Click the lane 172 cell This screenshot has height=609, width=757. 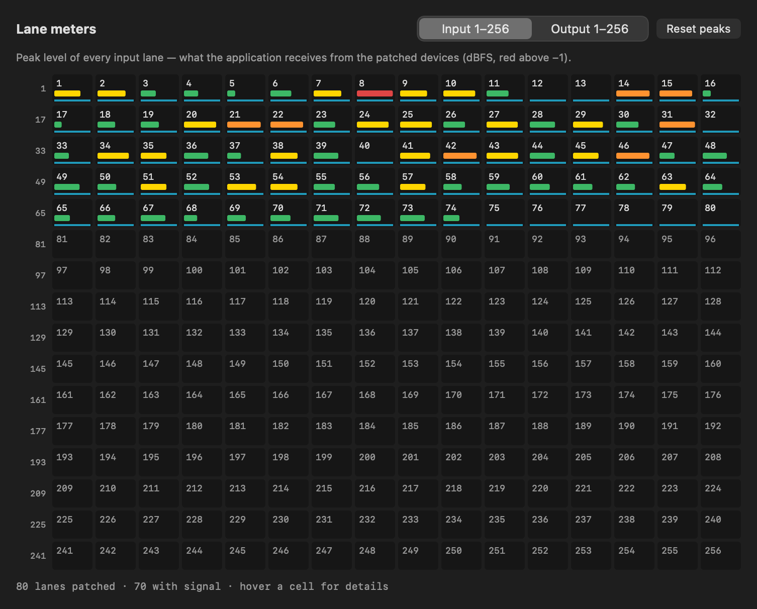click(x=548, y=400)
